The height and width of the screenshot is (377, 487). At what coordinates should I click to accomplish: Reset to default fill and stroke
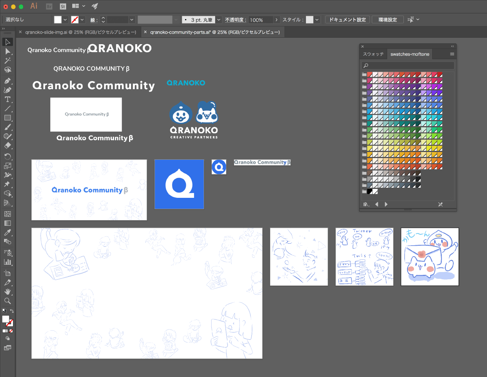tap(4, 311)
